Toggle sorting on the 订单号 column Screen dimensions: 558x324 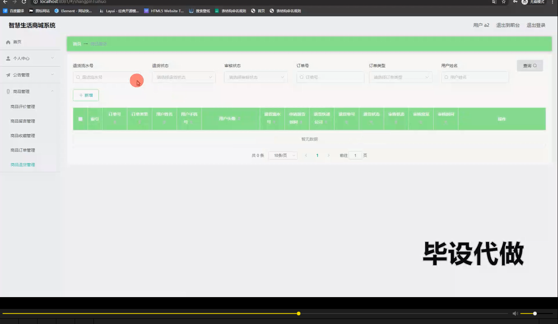(x=115, y=122)
